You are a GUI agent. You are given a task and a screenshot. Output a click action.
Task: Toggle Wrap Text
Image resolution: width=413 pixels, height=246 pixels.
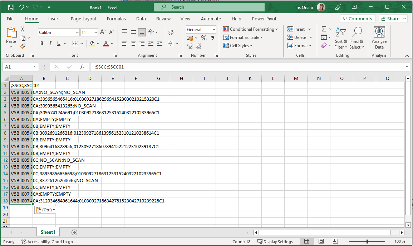[x=171, y=32]
